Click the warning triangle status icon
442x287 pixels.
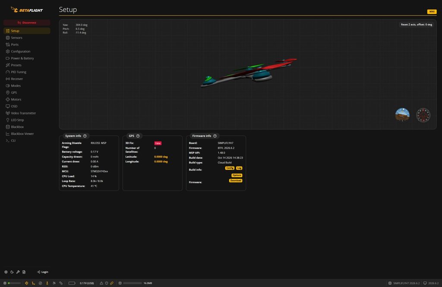pyautogui.click(x=101, y=283)
